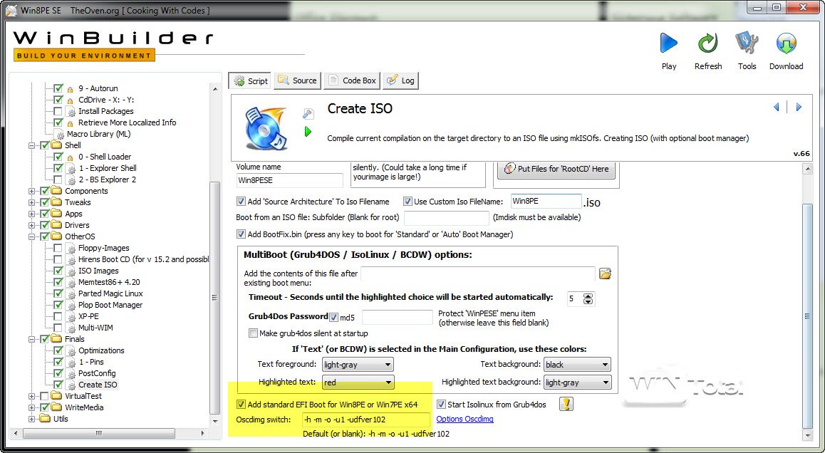
Task: Click the Finals folder icon
Action: [57, 339]
